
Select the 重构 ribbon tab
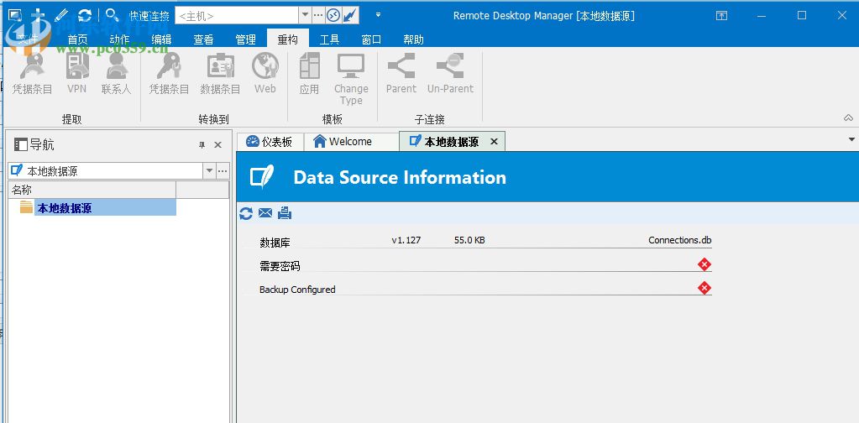[288, 39]
